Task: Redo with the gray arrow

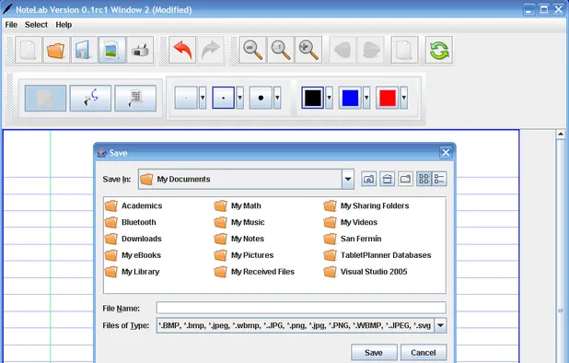Action: pyautogui.click(x=211, y=50)
